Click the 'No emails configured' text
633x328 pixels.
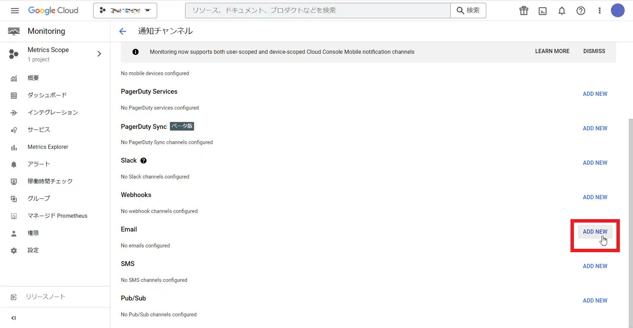[145, 246]
